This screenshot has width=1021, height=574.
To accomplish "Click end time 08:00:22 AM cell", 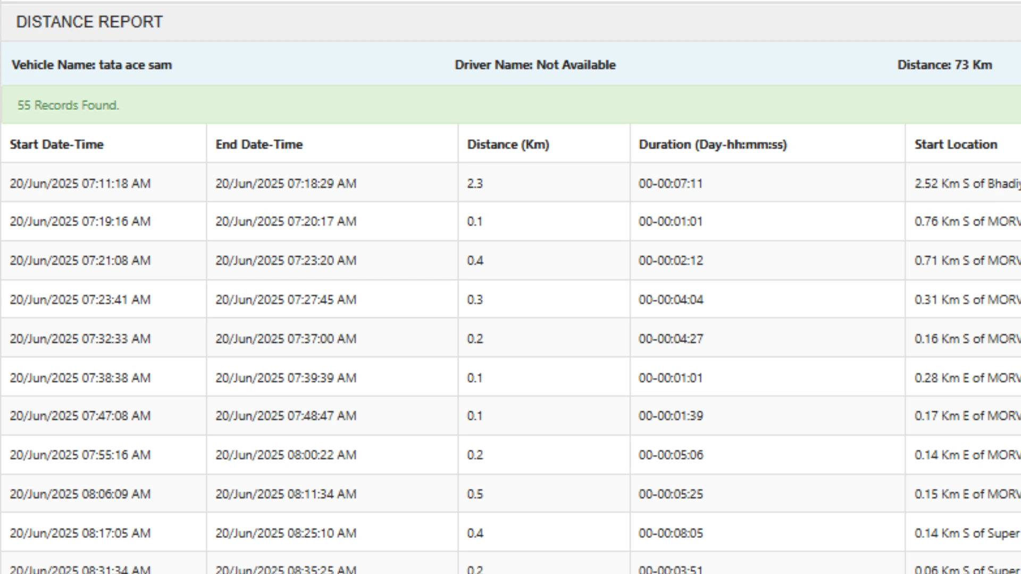I will pyautogui.click(x=286, y=455).
